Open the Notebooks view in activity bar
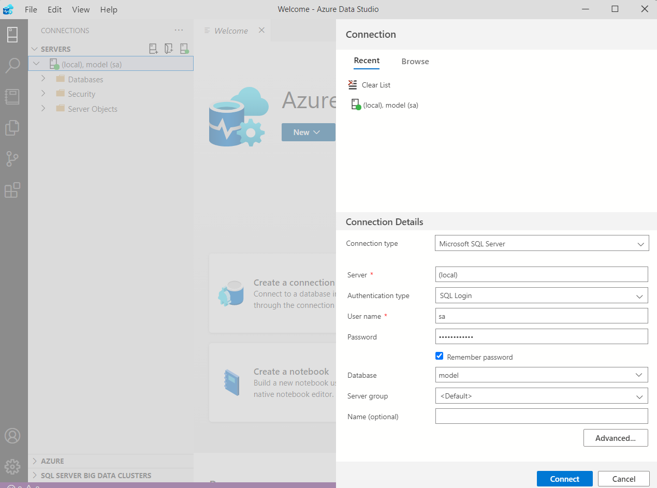The width and height of the screenshot is (657, 488). [x=12, y=97]
